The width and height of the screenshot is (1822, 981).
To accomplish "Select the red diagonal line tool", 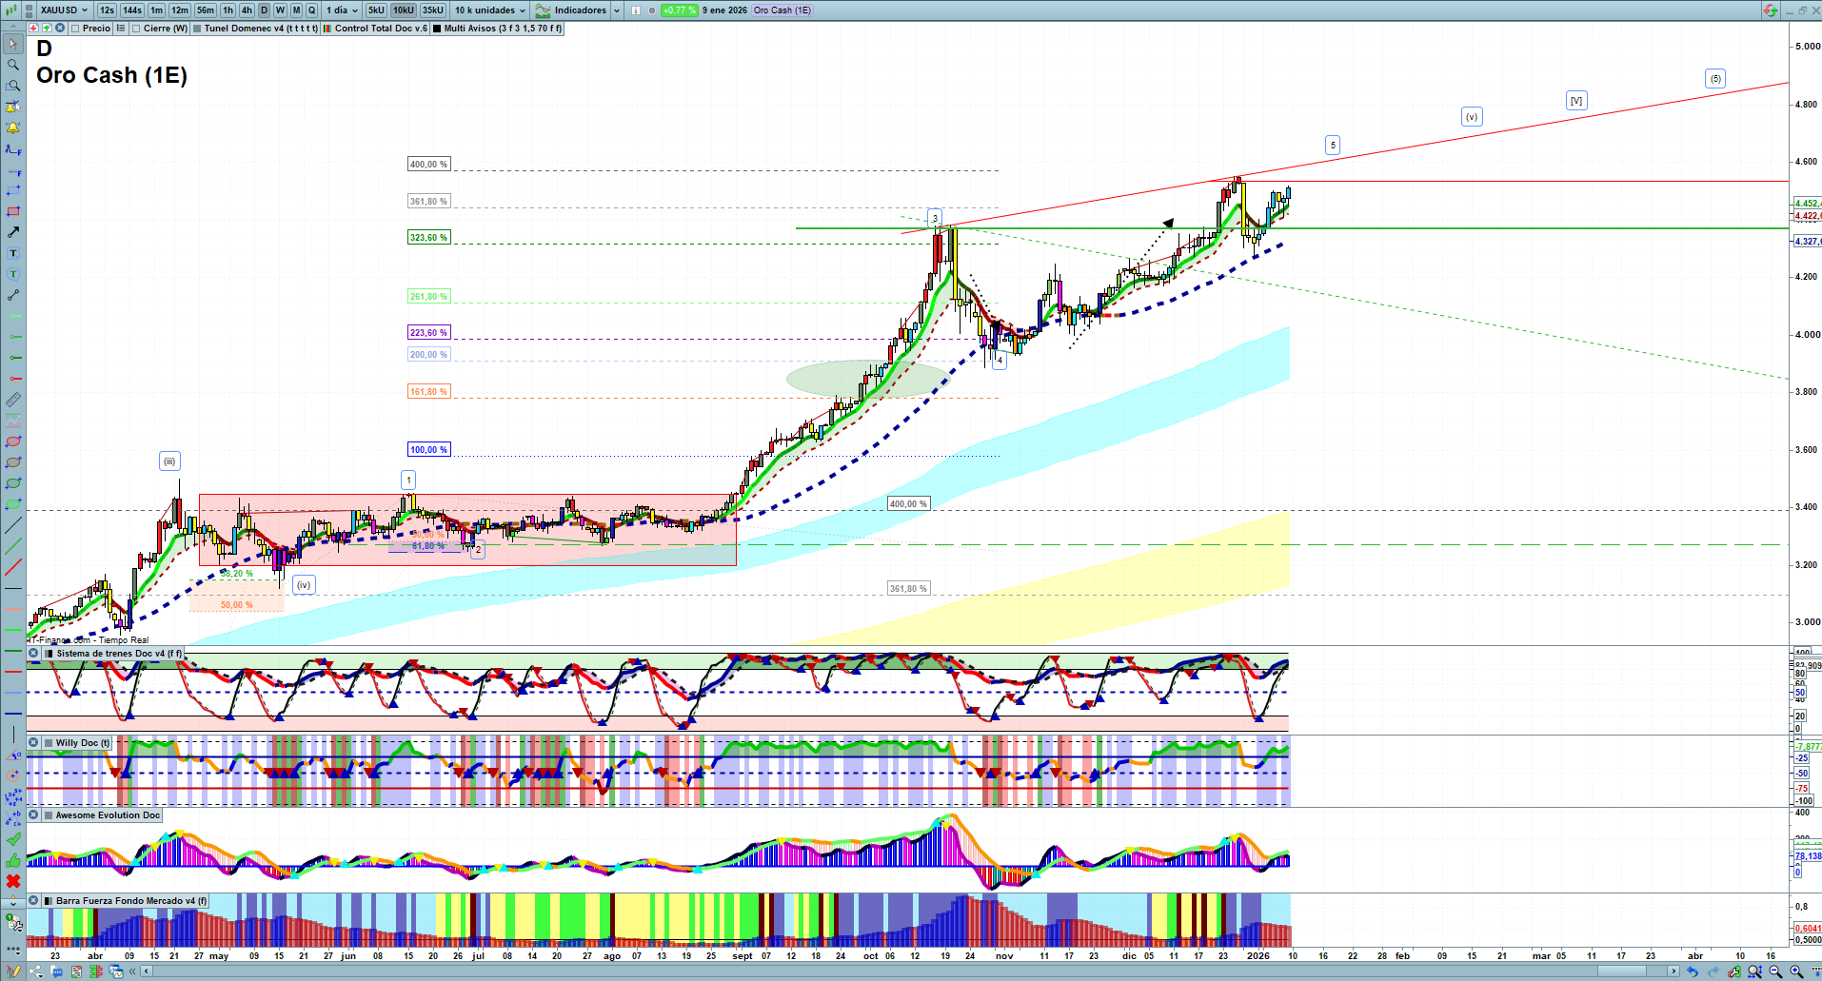I will (13, 567).
